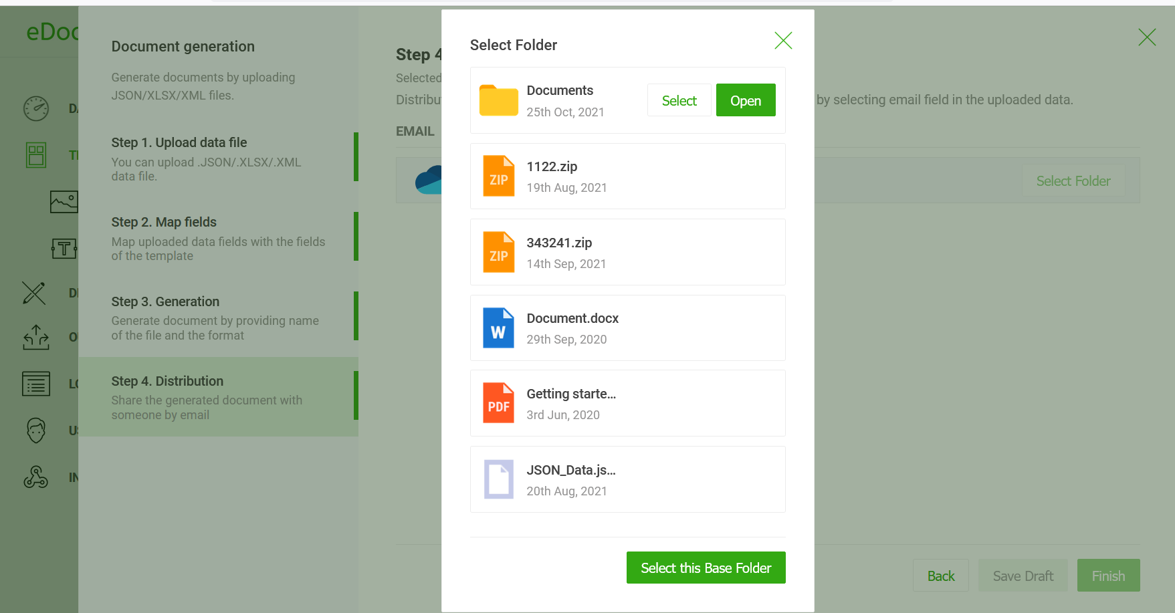Click Select this Base Folder
This screenshot has width=1175, height=613.
(x=706, y=568)
